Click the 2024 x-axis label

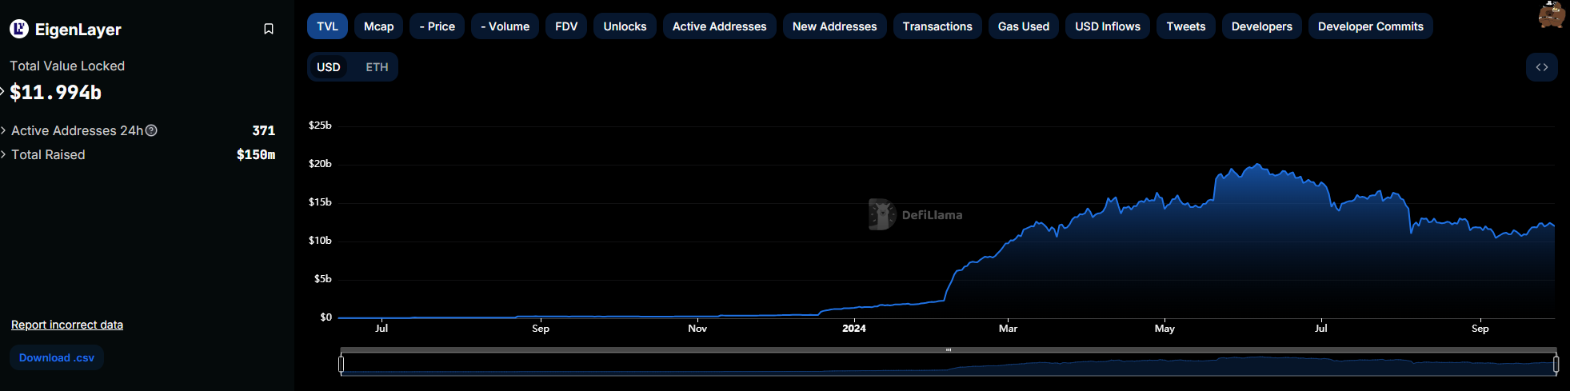[x=854, y=328]
